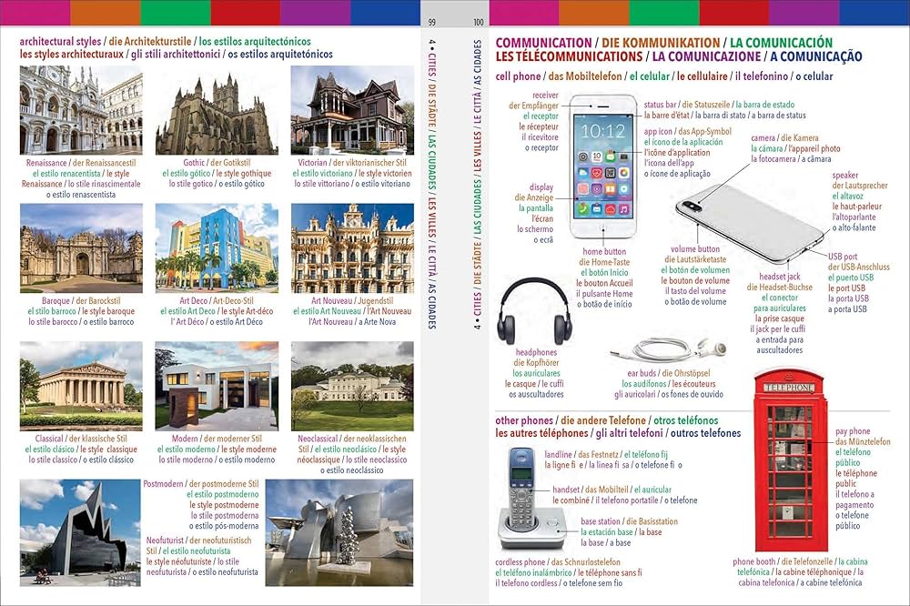Select the 'USB port' label
Viewport: 910px width, 606px height.
click(x=843, y=257)
